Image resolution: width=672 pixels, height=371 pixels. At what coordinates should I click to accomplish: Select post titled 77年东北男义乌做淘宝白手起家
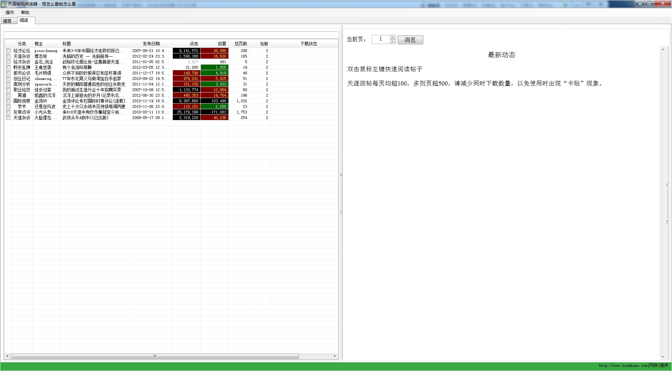(92, 79)
